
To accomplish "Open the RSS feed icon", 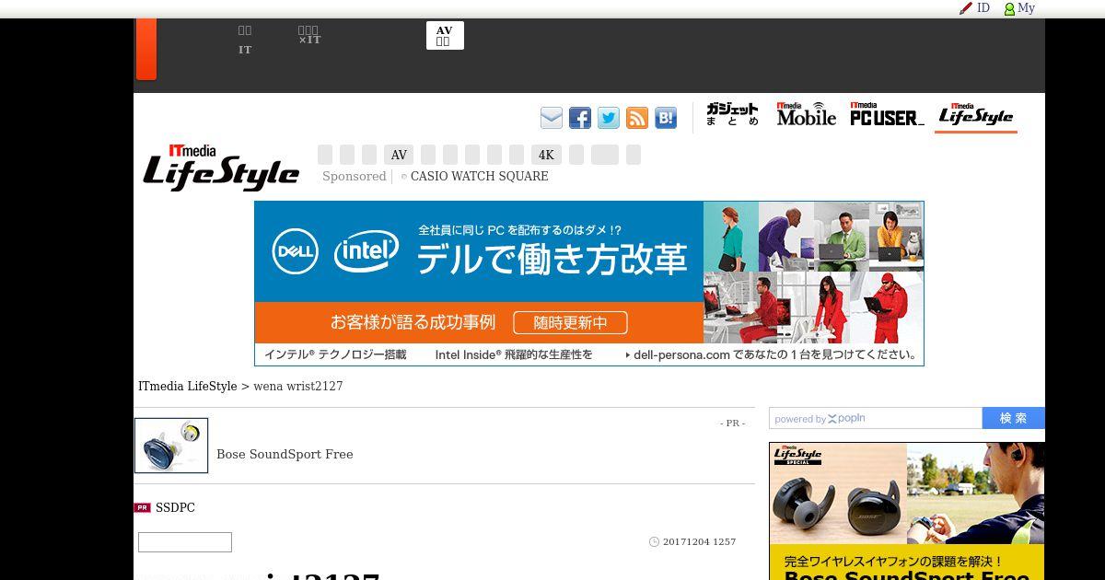I will (636, 118).
